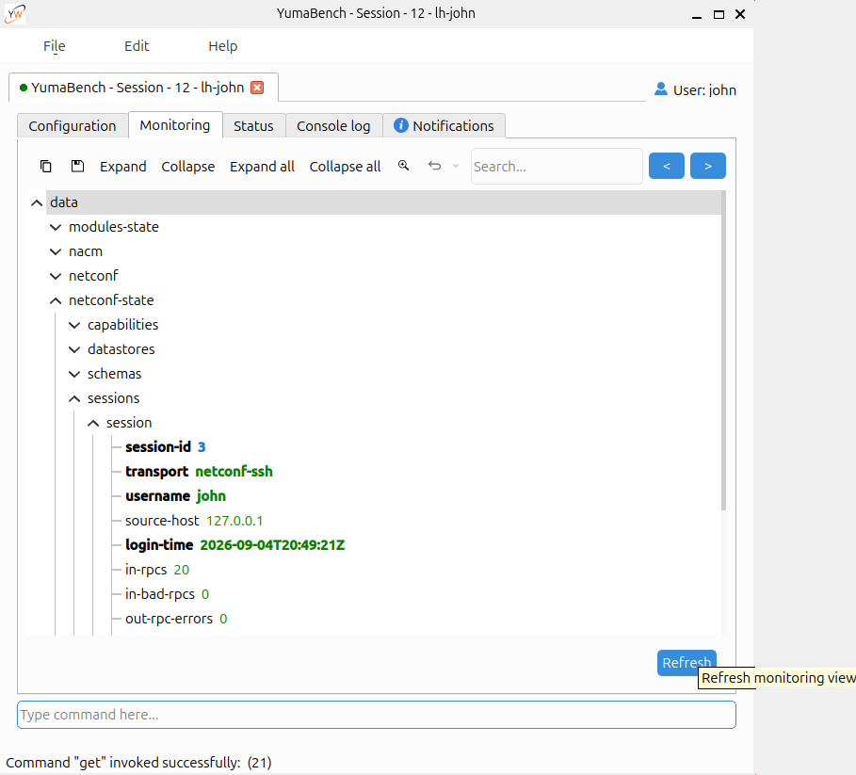Viewport: 856px width, 775px height.
Task: Click Collapse all in toolbar
Action: [345, 167]
